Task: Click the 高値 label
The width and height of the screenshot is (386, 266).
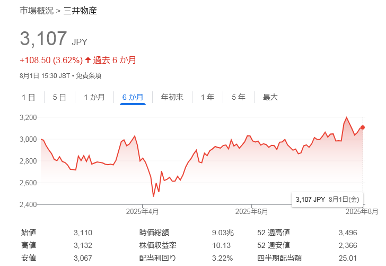Action: pos(29,245)
